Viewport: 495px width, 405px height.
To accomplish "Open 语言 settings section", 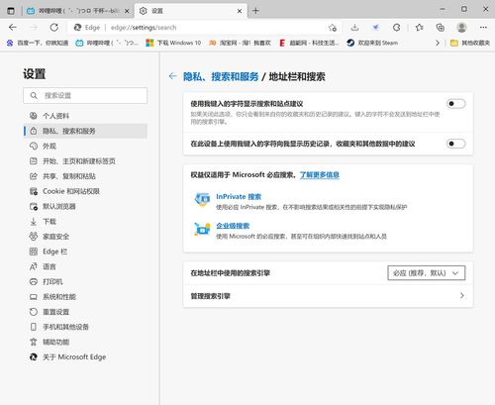I will pyautogui.click(x=85, y=266).
